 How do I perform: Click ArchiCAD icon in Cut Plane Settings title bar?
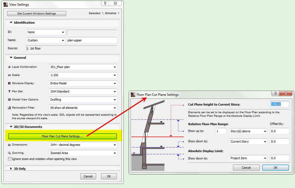[133, 95]
